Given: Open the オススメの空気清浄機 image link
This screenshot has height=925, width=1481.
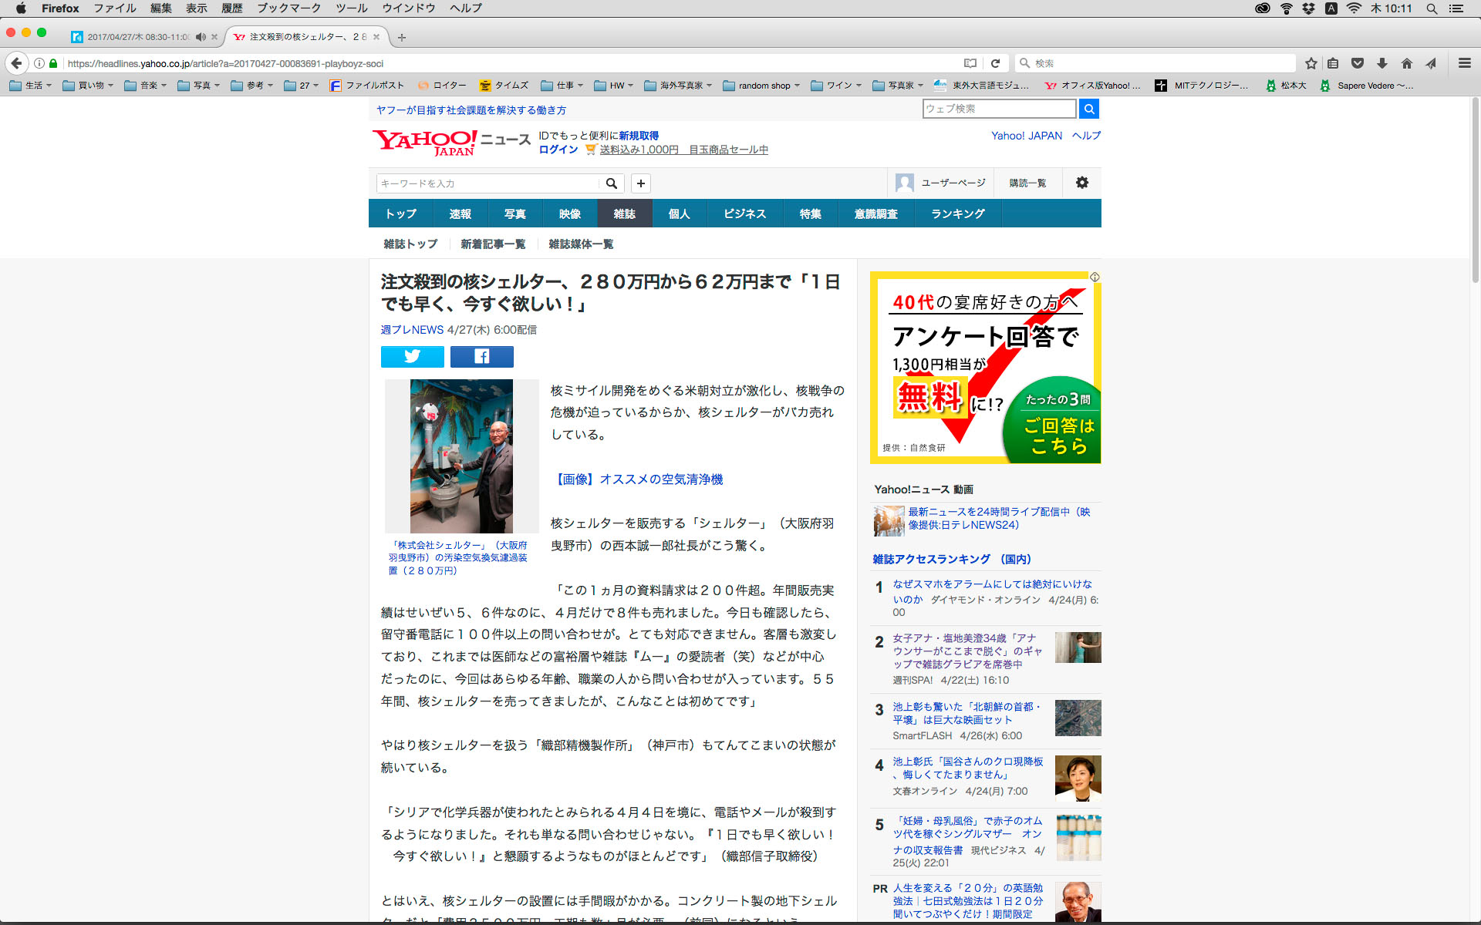Looking at the screenshot, I should 638,479.
